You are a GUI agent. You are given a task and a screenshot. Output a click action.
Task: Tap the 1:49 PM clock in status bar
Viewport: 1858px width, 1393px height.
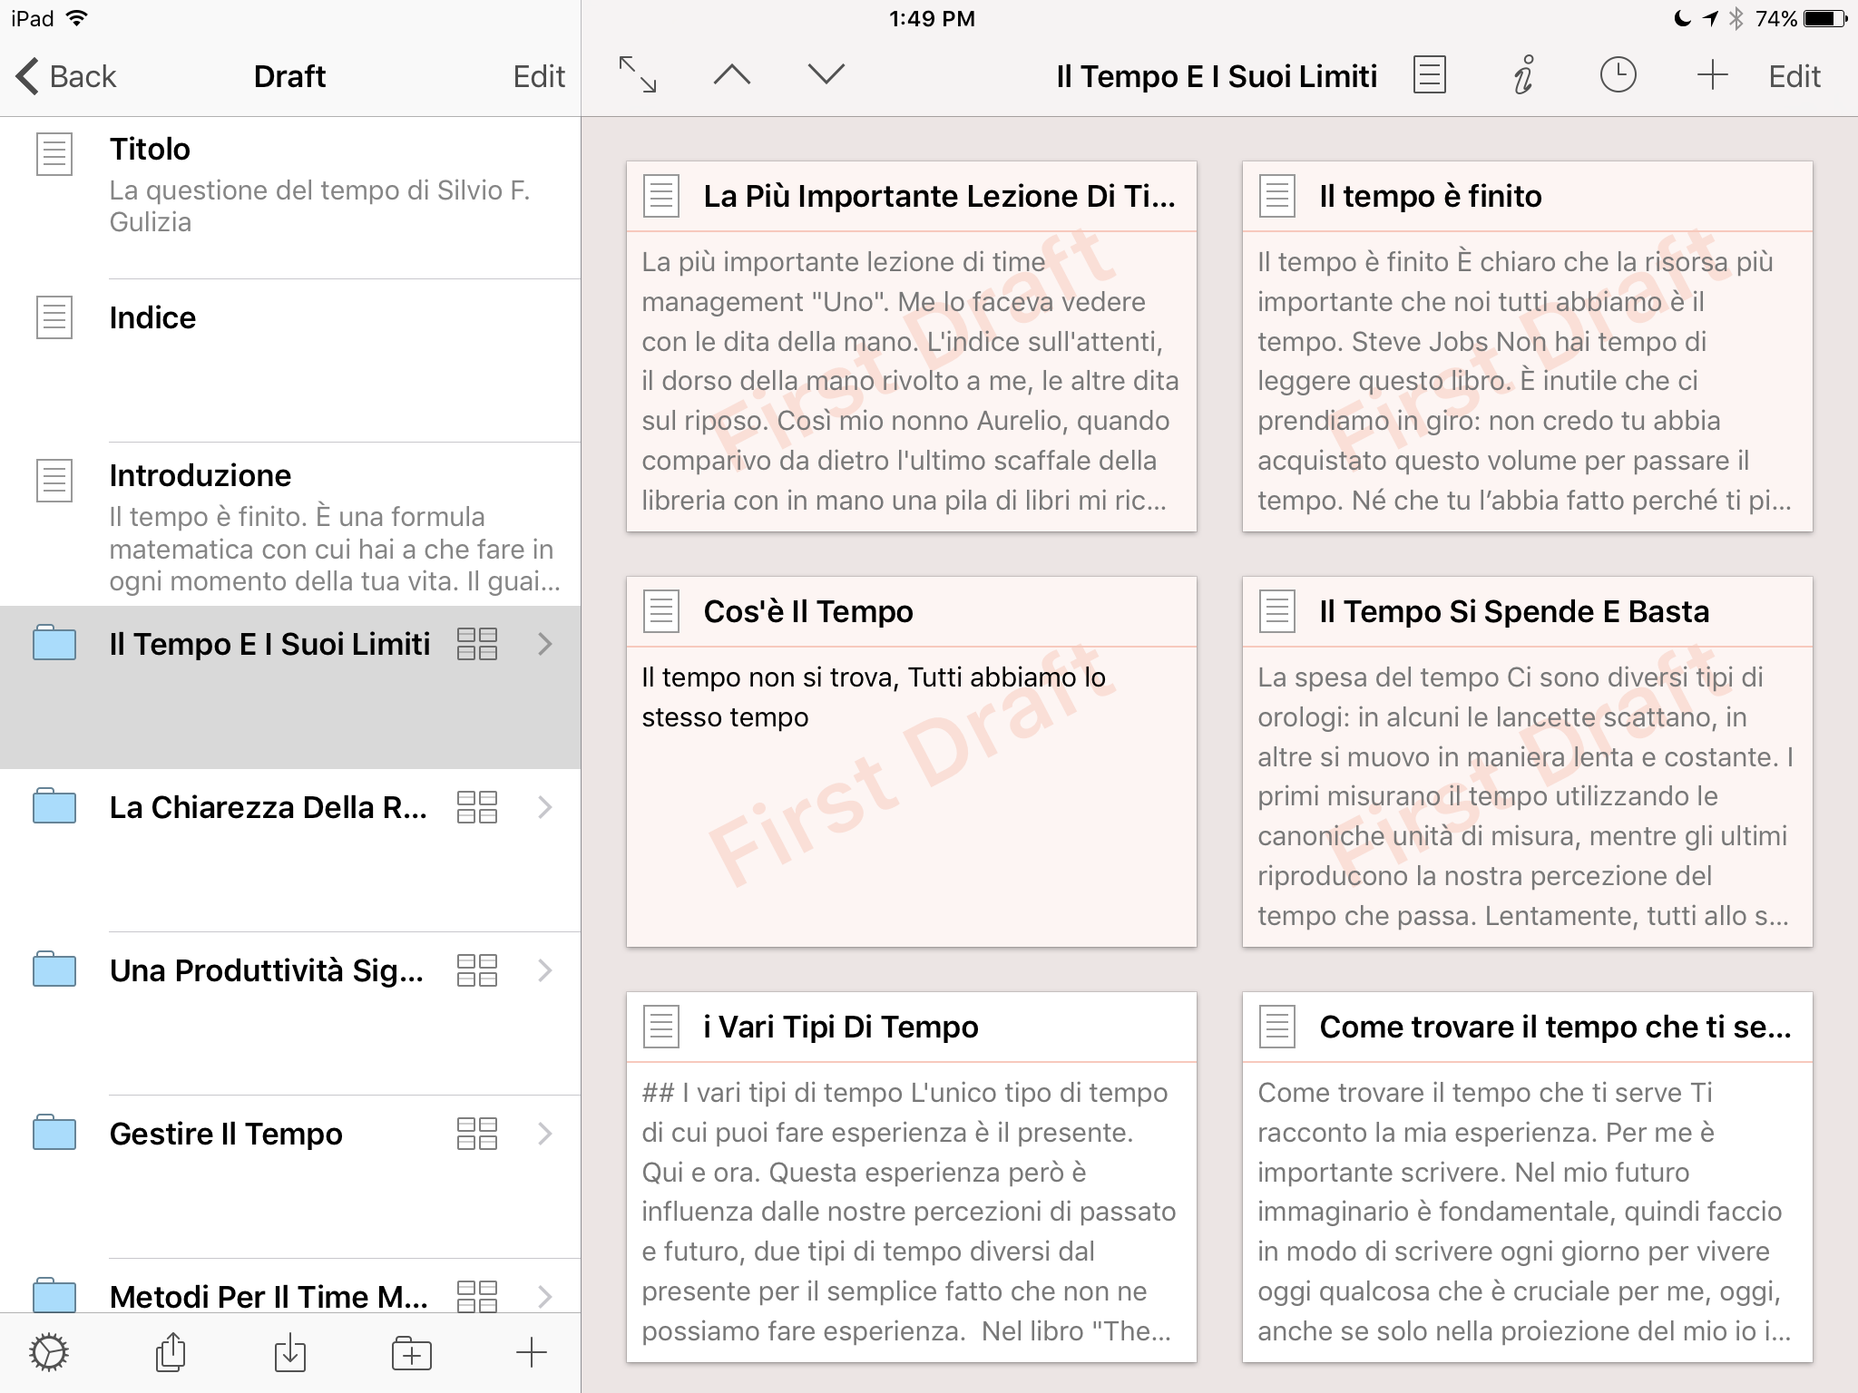pos(932,18)
